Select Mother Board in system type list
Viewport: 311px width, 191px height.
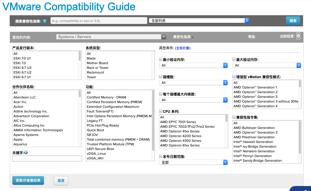click(x=97, y=63)
